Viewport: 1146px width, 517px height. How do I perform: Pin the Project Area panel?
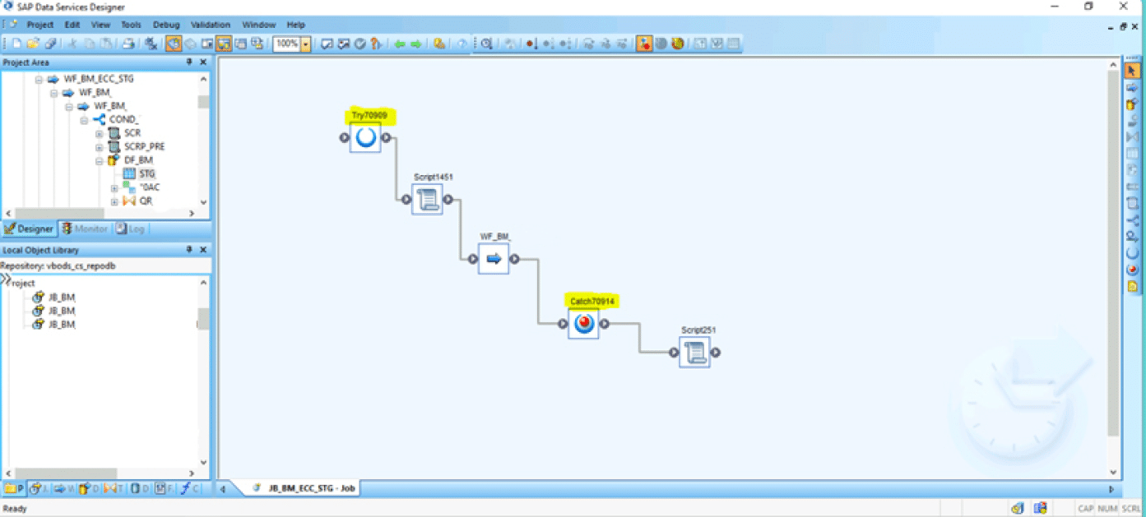[x=189, y=62]
